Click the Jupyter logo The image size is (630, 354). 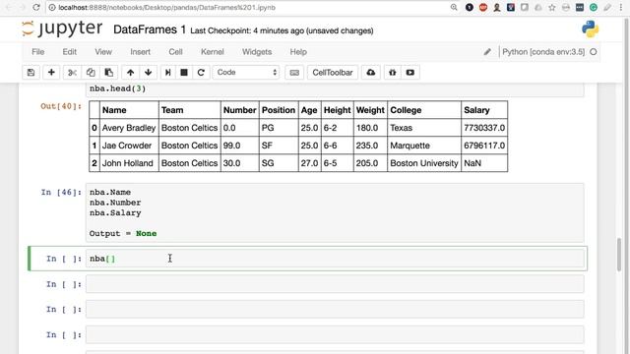point(62,29)
